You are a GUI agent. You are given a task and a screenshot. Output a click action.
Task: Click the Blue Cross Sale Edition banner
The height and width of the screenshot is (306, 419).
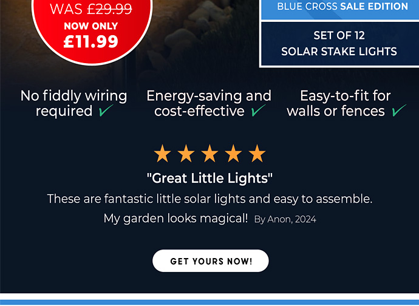tap(342, 7)
